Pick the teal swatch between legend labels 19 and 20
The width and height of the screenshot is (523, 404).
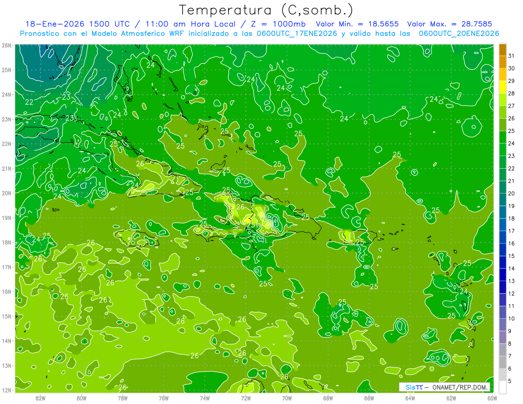(503, 200)
